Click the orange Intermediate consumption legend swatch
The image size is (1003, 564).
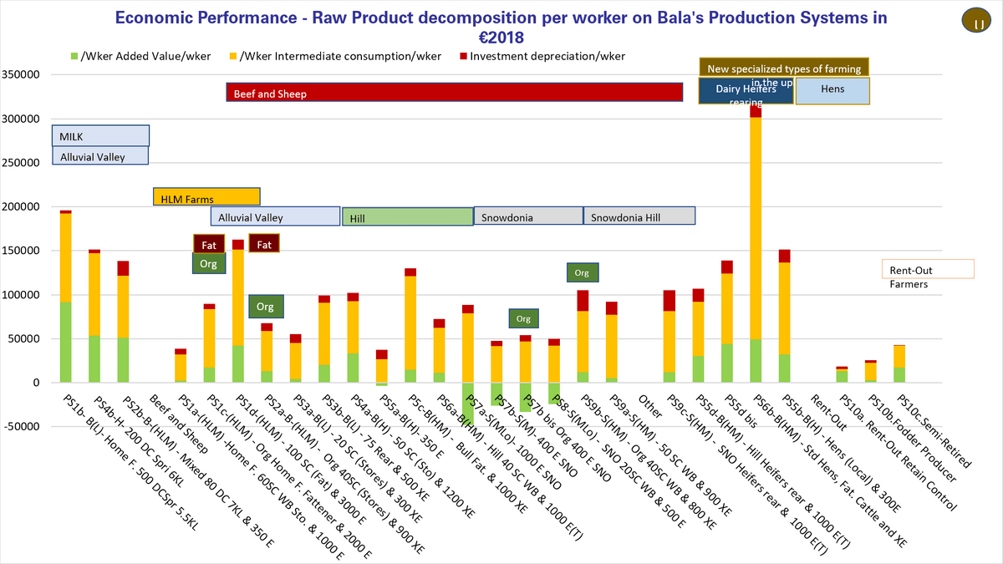[x=233, y=56]
